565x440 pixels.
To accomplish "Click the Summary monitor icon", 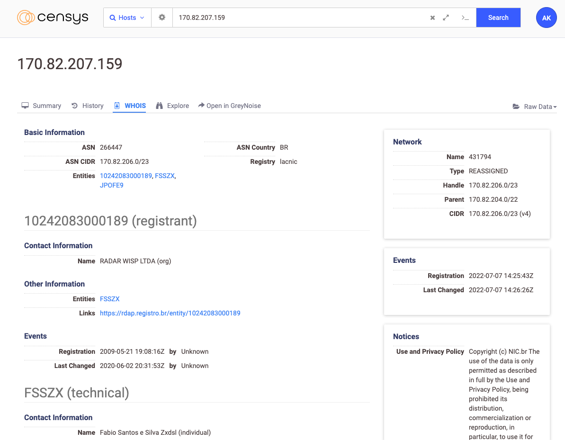I will [x=25, y=106].
